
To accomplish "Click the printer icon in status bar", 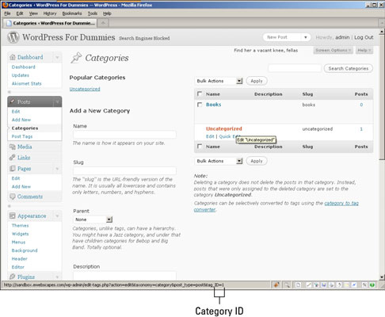I will tap(331, 285).
